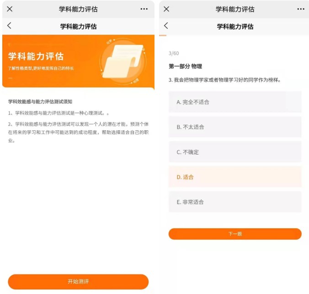Screen dimensions: 309x294
Task: Open the more options menu on the intro page
Action: click(144, 9)
